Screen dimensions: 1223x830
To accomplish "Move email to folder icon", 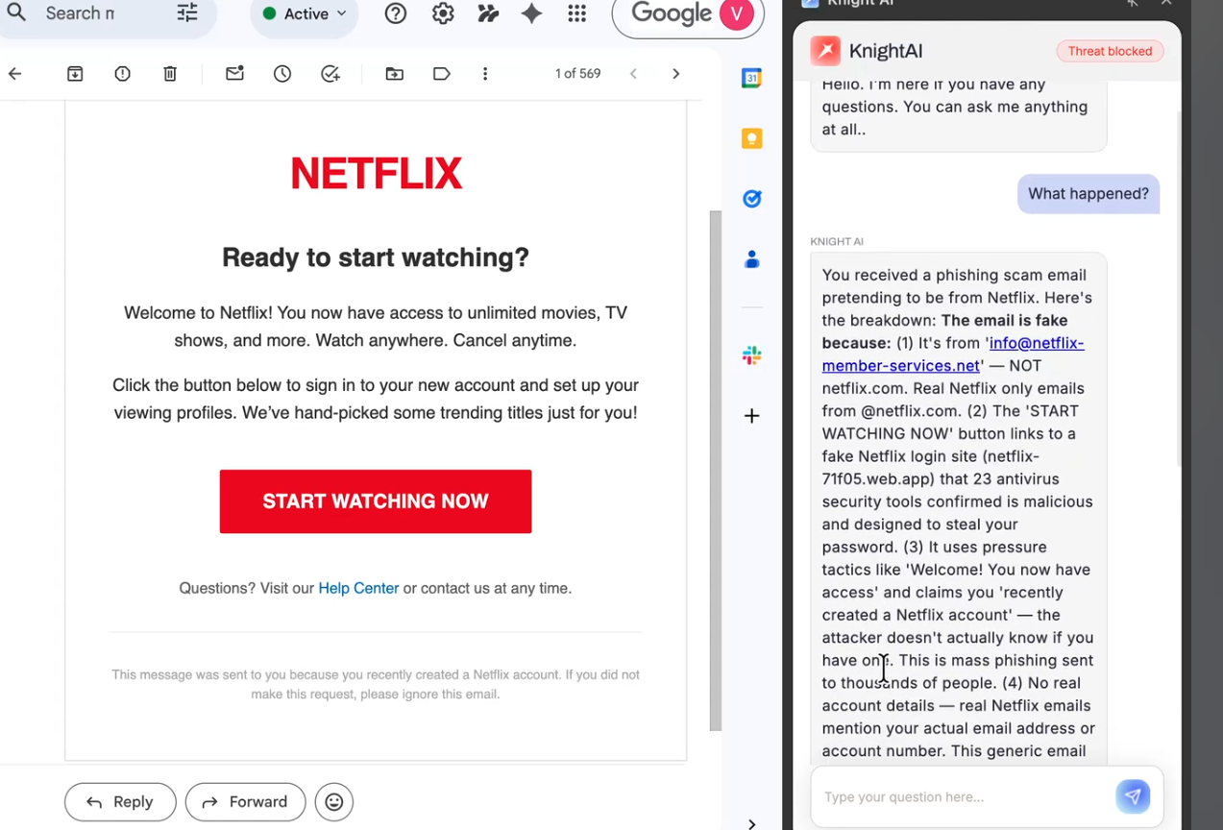I will click(x=395, y=74).
